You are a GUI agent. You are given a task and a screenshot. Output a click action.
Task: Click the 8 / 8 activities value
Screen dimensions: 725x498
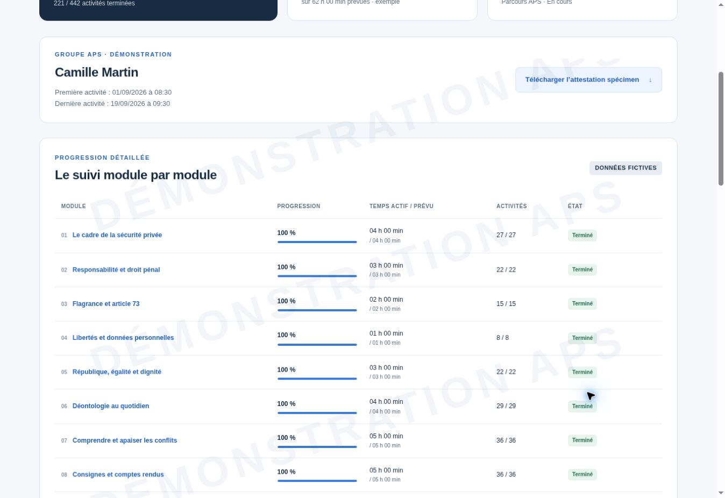pyautogui.click(x=502, y=338)
